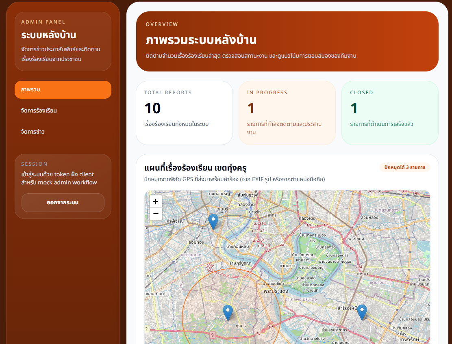The height and width of the screenshot is (344, 452).
Task: Click the พระโขนง label on map
Action: coord(356,239)
